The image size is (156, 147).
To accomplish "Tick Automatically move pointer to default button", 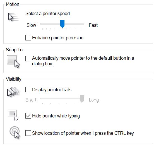I will point(28,59).
